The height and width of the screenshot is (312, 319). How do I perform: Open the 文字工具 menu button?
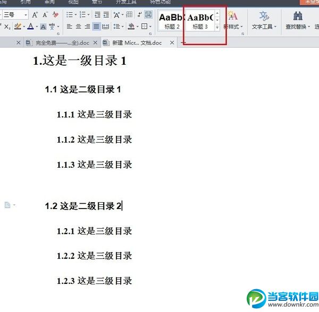[264, 20]
